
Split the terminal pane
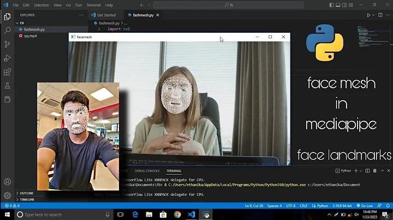point(367,171)
